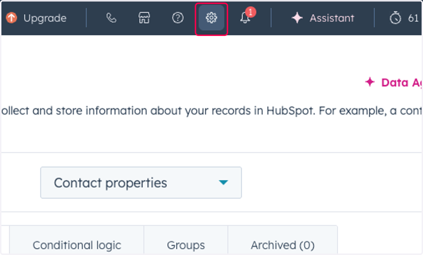Image resolution: width=423 pixels, height=255 pixels.
Task: Open the Marketplace storefront icon
Action: click(144, 18)
